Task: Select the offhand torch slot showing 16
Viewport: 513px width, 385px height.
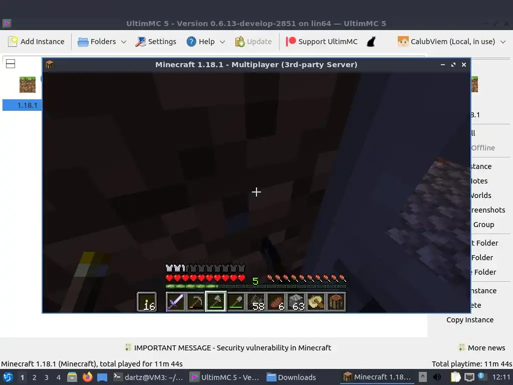Action: 147,302
